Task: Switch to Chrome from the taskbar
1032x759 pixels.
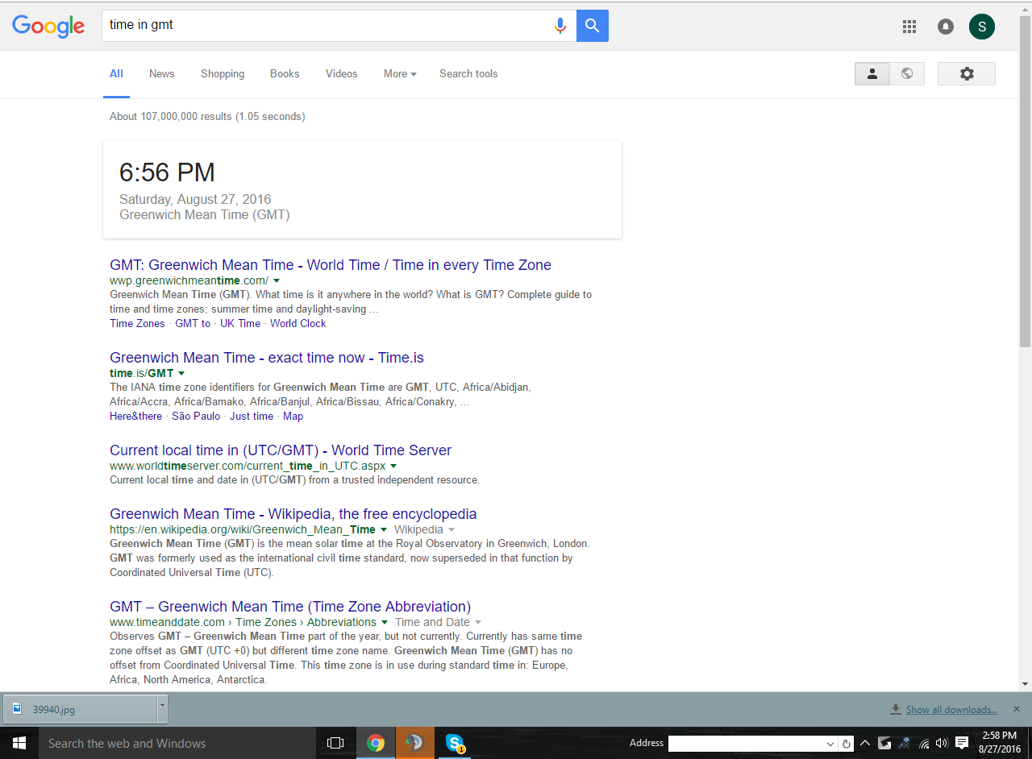Action: 376,743
